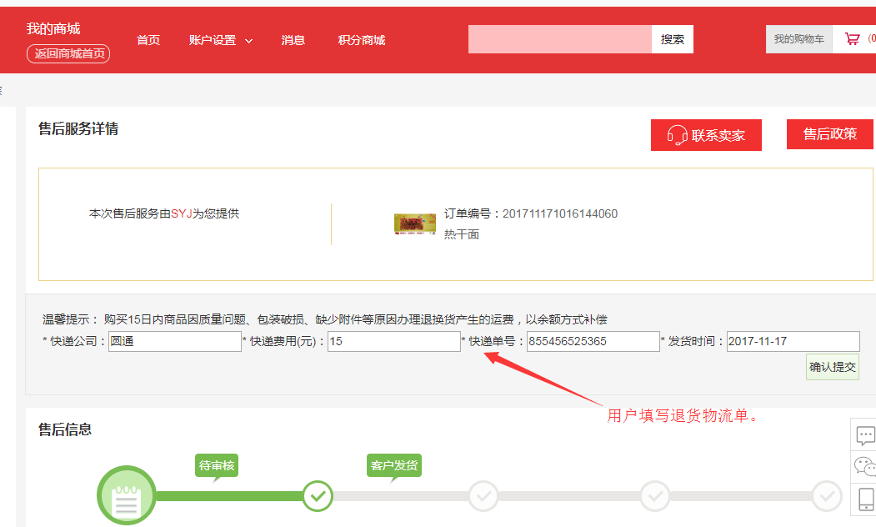The width and height of the screenshot is (876, 527).
Task: Click the shopping cart icon in header
Action: (x=852, y=39)
